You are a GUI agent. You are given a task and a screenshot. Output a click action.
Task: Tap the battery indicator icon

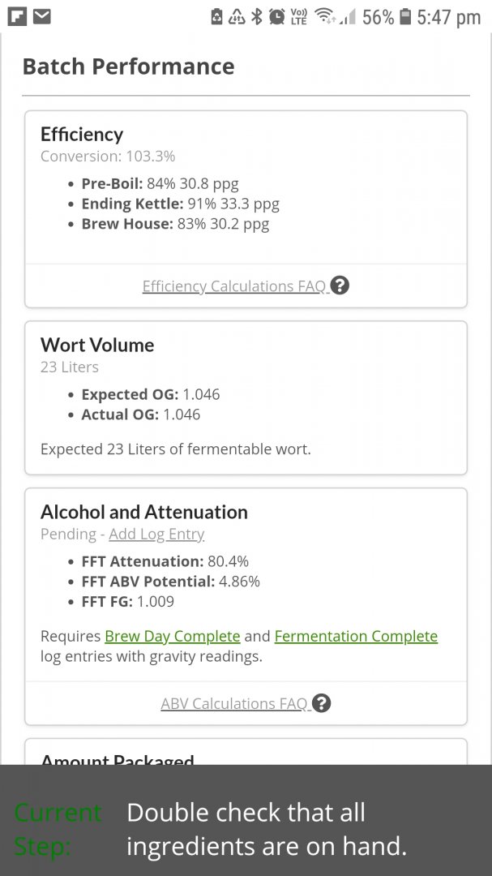[406, 17]
